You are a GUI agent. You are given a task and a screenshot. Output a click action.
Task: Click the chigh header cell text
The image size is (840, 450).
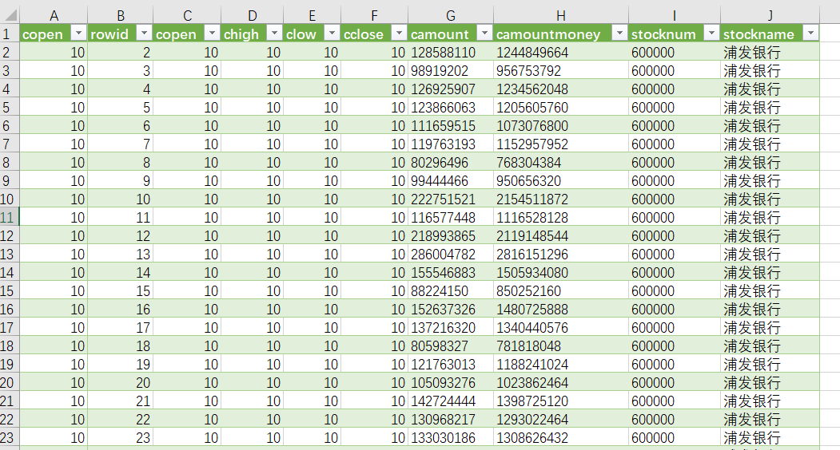(241, 34)
